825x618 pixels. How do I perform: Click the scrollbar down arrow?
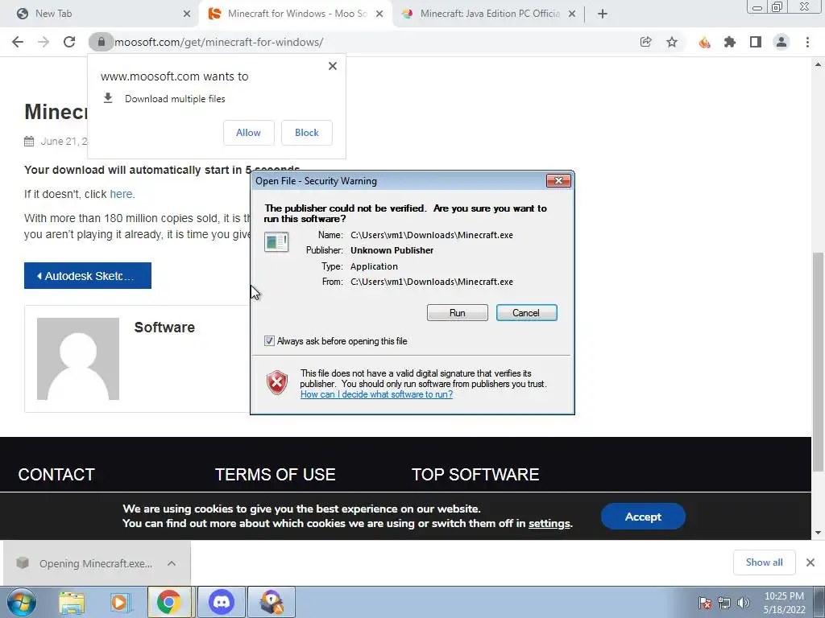coord(818,533)
